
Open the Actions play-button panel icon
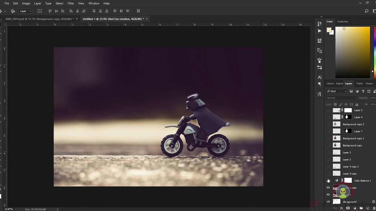[x=320, y=31]
